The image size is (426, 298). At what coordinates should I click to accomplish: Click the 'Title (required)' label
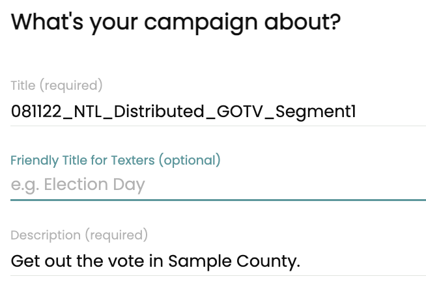[x=57, y=85]
